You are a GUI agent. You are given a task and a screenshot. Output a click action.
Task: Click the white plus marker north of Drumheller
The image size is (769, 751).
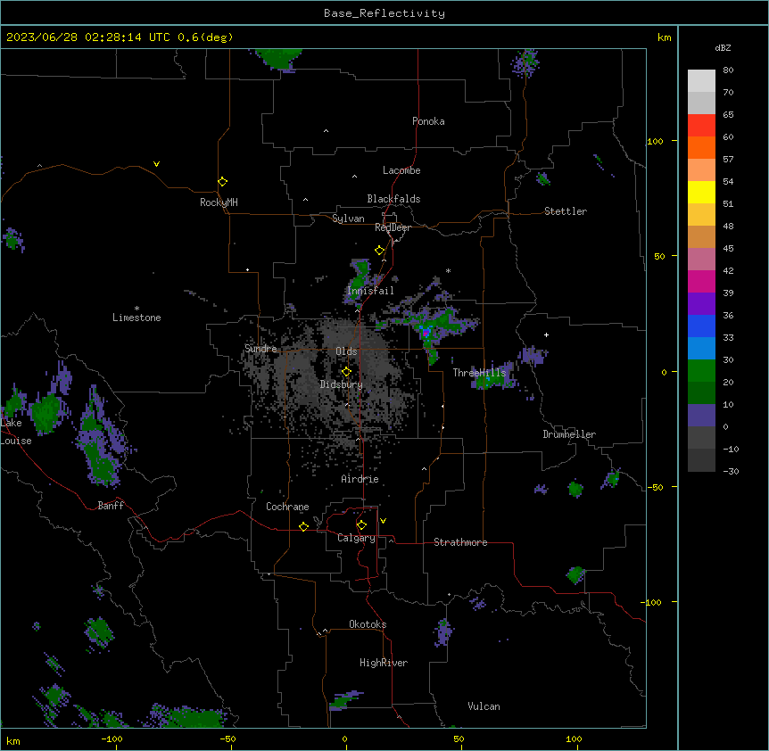(x=546, y=334)
